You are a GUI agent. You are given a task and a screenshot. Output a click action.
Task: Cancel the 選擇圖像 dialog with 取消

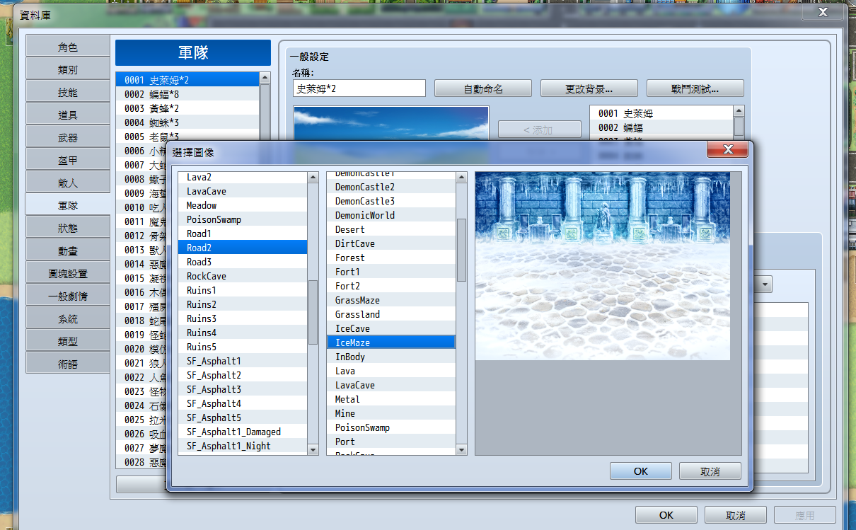(x=710, y=471)
